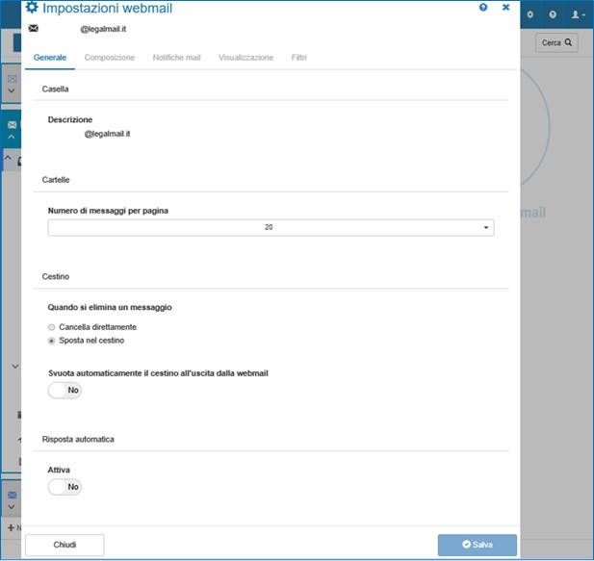Click the top bar settings gear icon
The height and width of the screenshot is (561, 594).
529,14
